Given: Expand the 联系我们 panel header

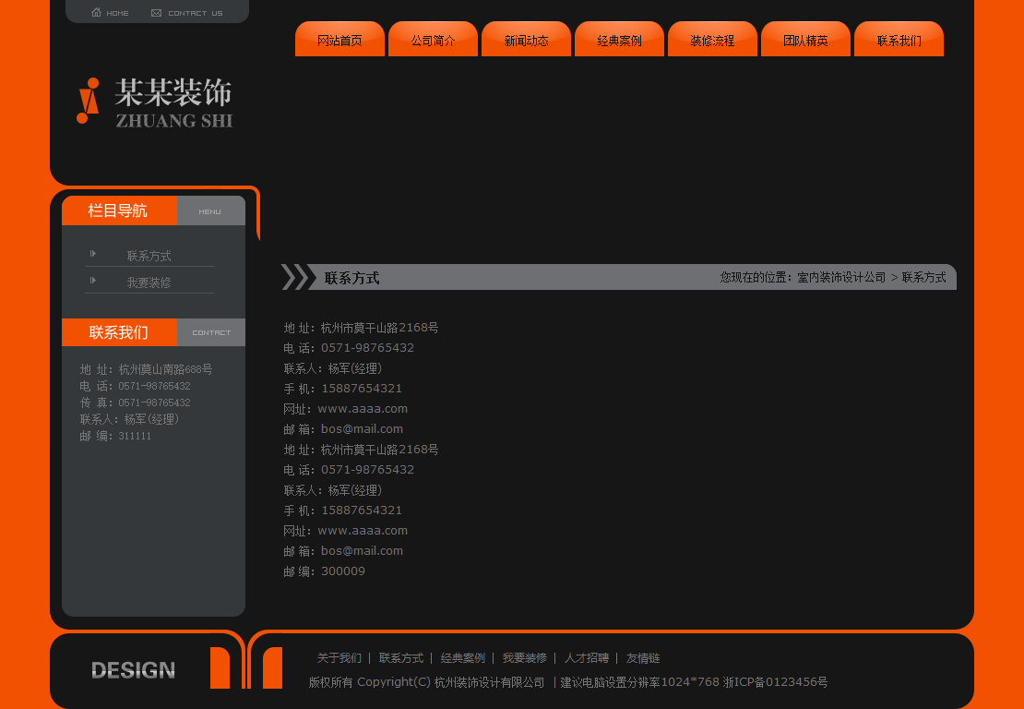Looking at the screenshot, I should click(116, 332).
